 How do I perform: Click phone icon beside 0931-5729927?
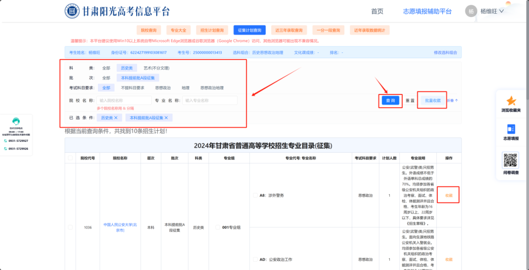[x=6, y=141]
